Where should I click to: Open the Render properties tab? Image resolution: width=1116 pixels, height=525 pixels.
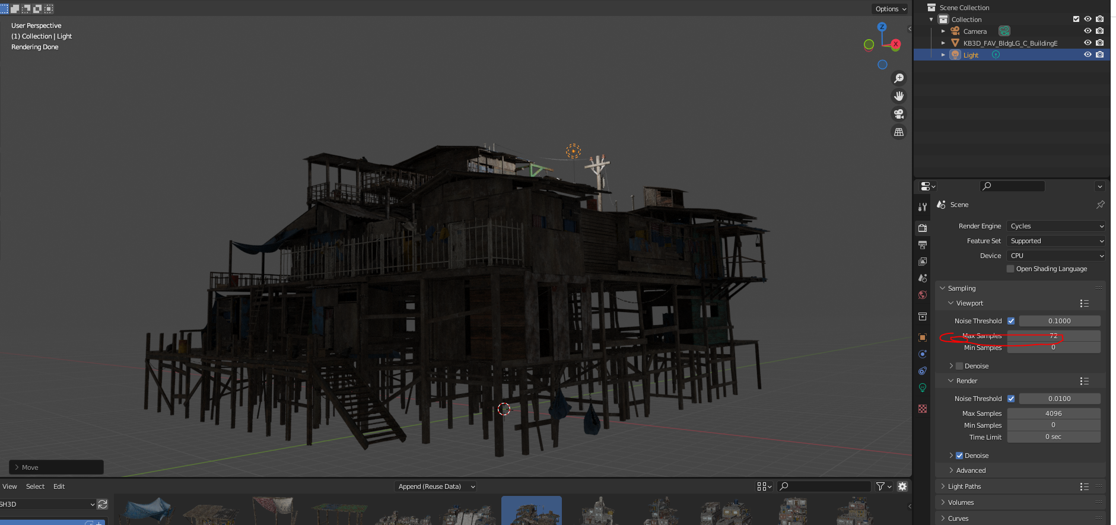pyautogui.click(x=923, y=228)
